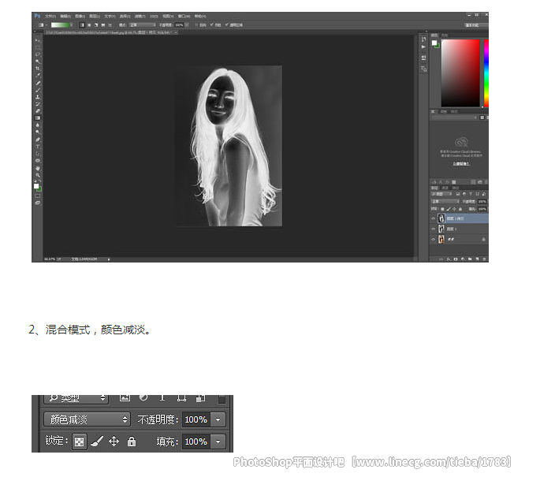Select the Horizontal Type tool
The image size is (555, 477).
[x=38, y=147]
